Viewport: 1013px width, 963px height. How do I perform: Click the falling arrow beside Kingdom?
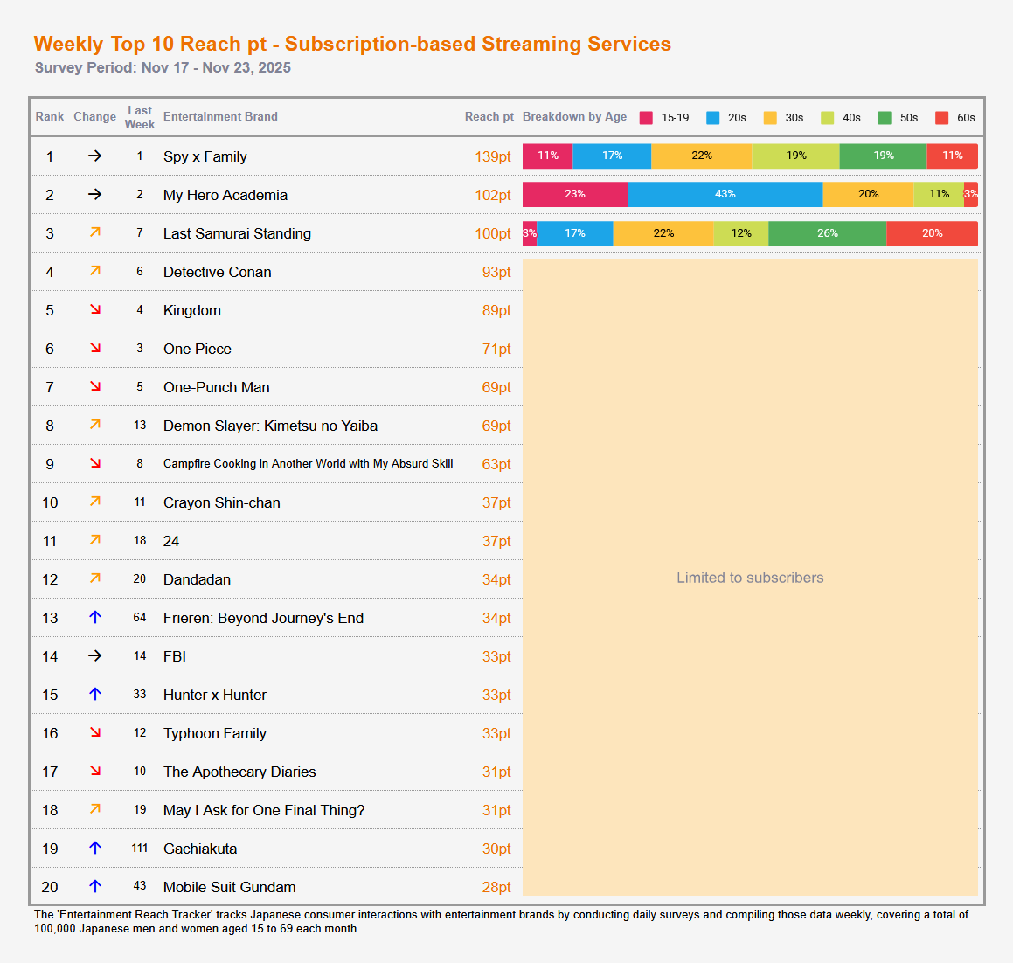tap(95, 309)
